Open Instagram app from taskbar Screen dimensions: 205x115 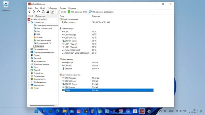click(x=79, y=111)
